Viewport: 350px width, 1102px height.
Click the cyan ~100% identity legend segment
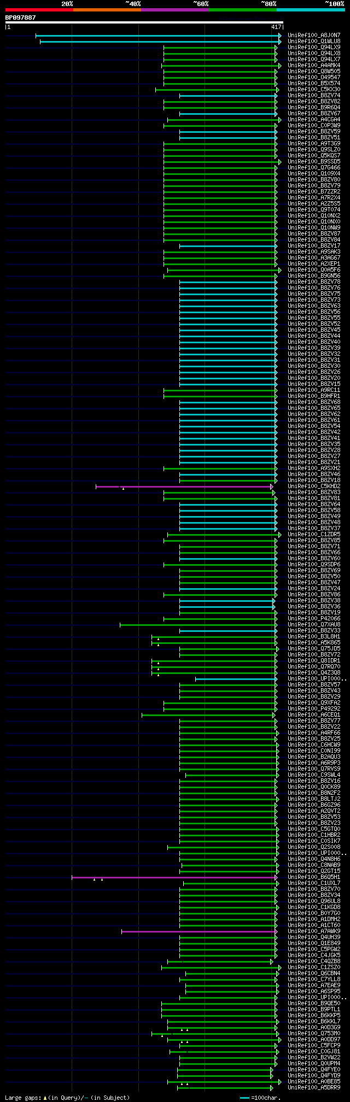pyautogui.click(x=311, y=10)
